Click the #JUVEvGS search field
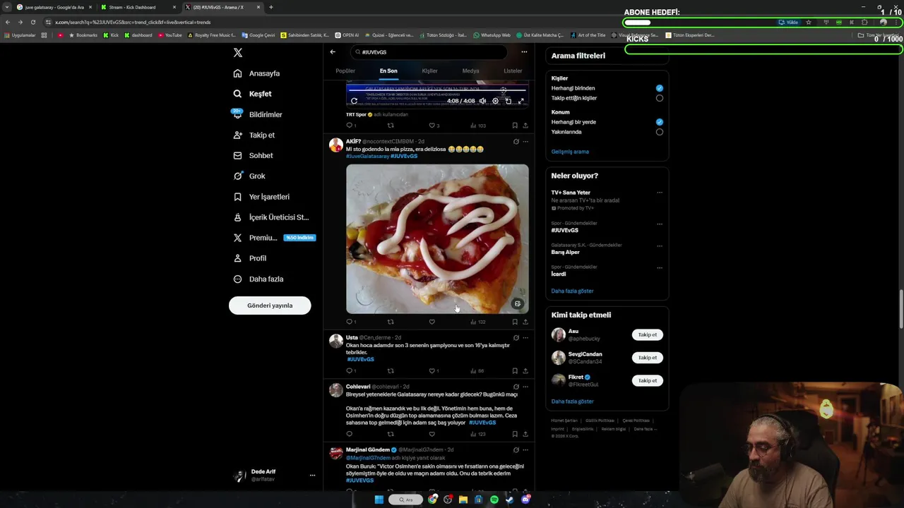This screenshot has width=904, height=508. click(429, 52)
